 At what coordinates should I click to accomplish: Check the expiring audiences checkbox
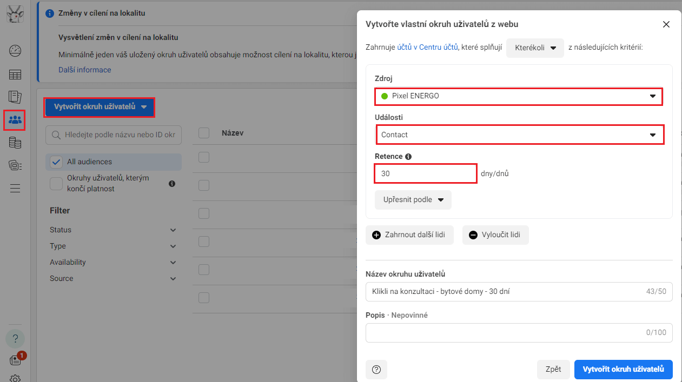tap(56, 184)
